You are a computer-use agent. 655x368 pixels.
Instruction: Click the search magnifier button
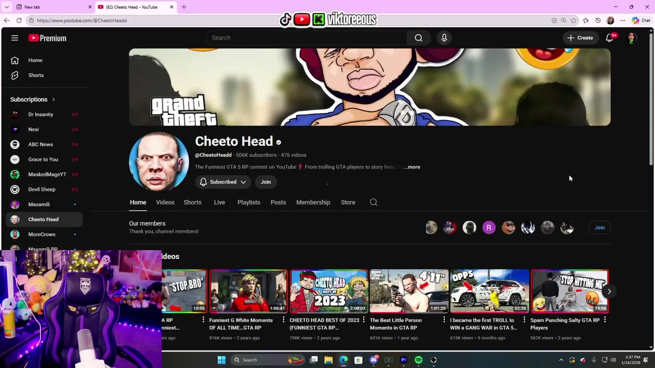coord(419,38)
